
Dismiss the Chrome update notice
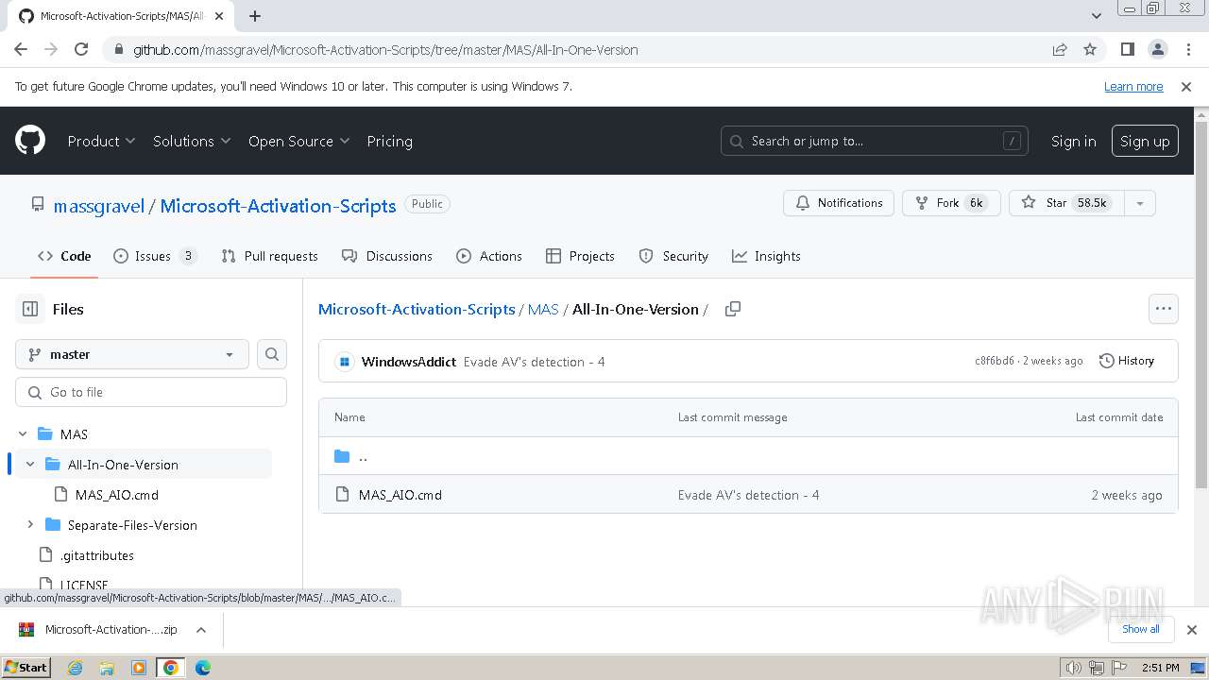click(x=1186, y=86)
